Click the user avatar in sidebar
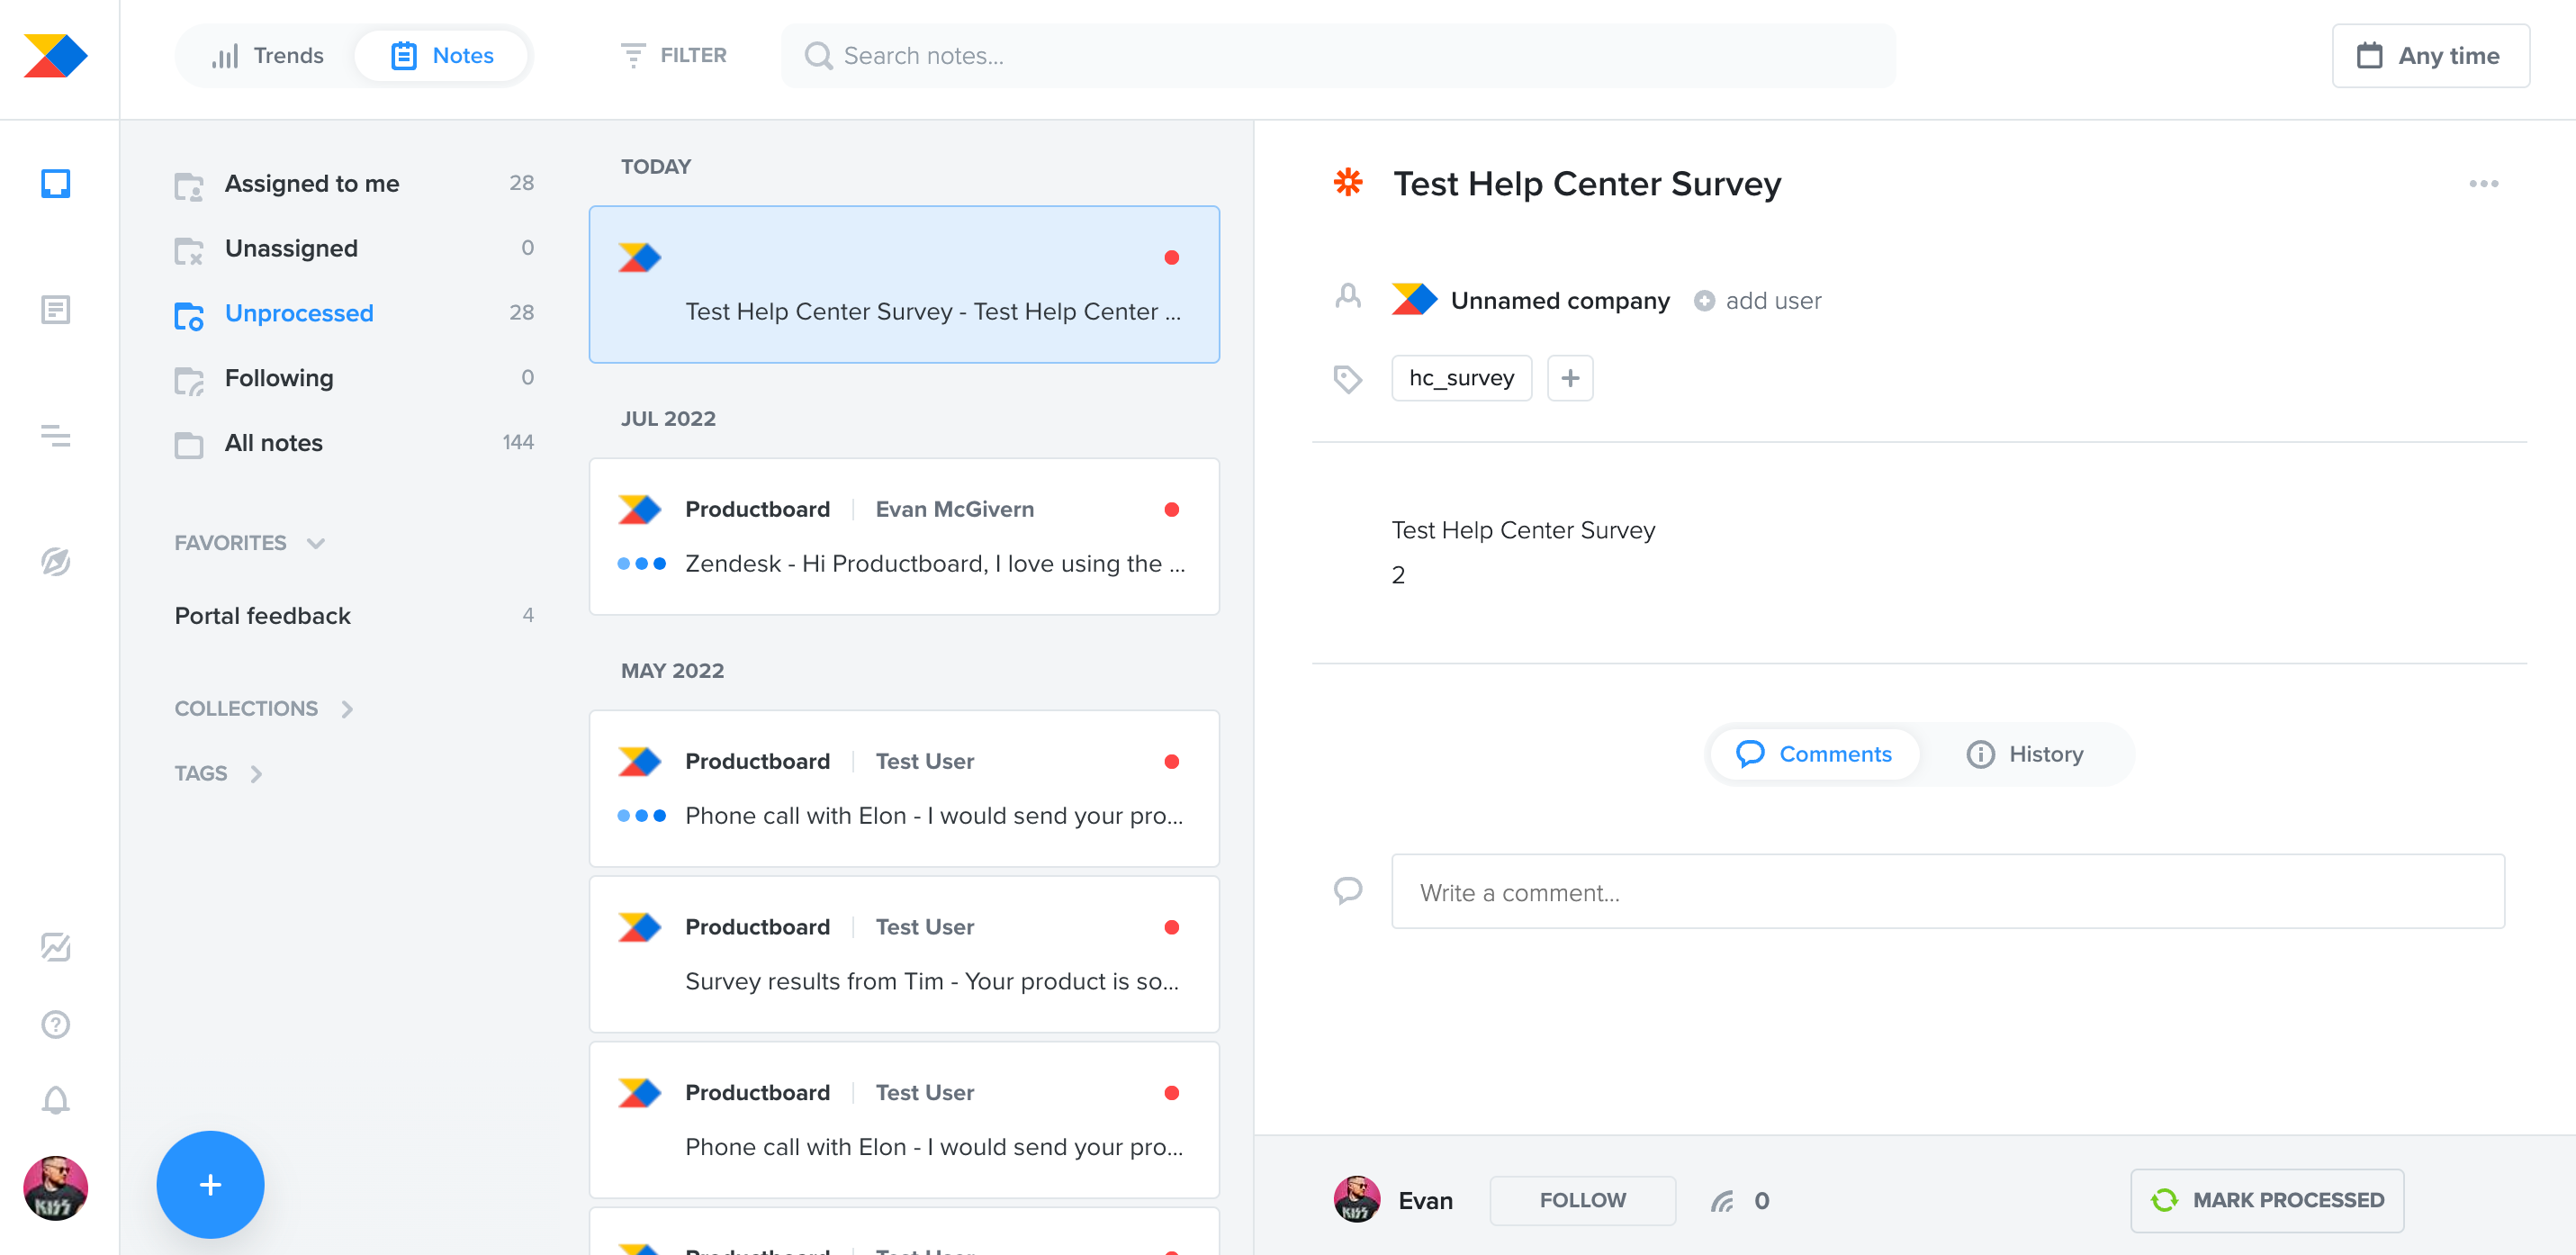 click(55, 1188)
